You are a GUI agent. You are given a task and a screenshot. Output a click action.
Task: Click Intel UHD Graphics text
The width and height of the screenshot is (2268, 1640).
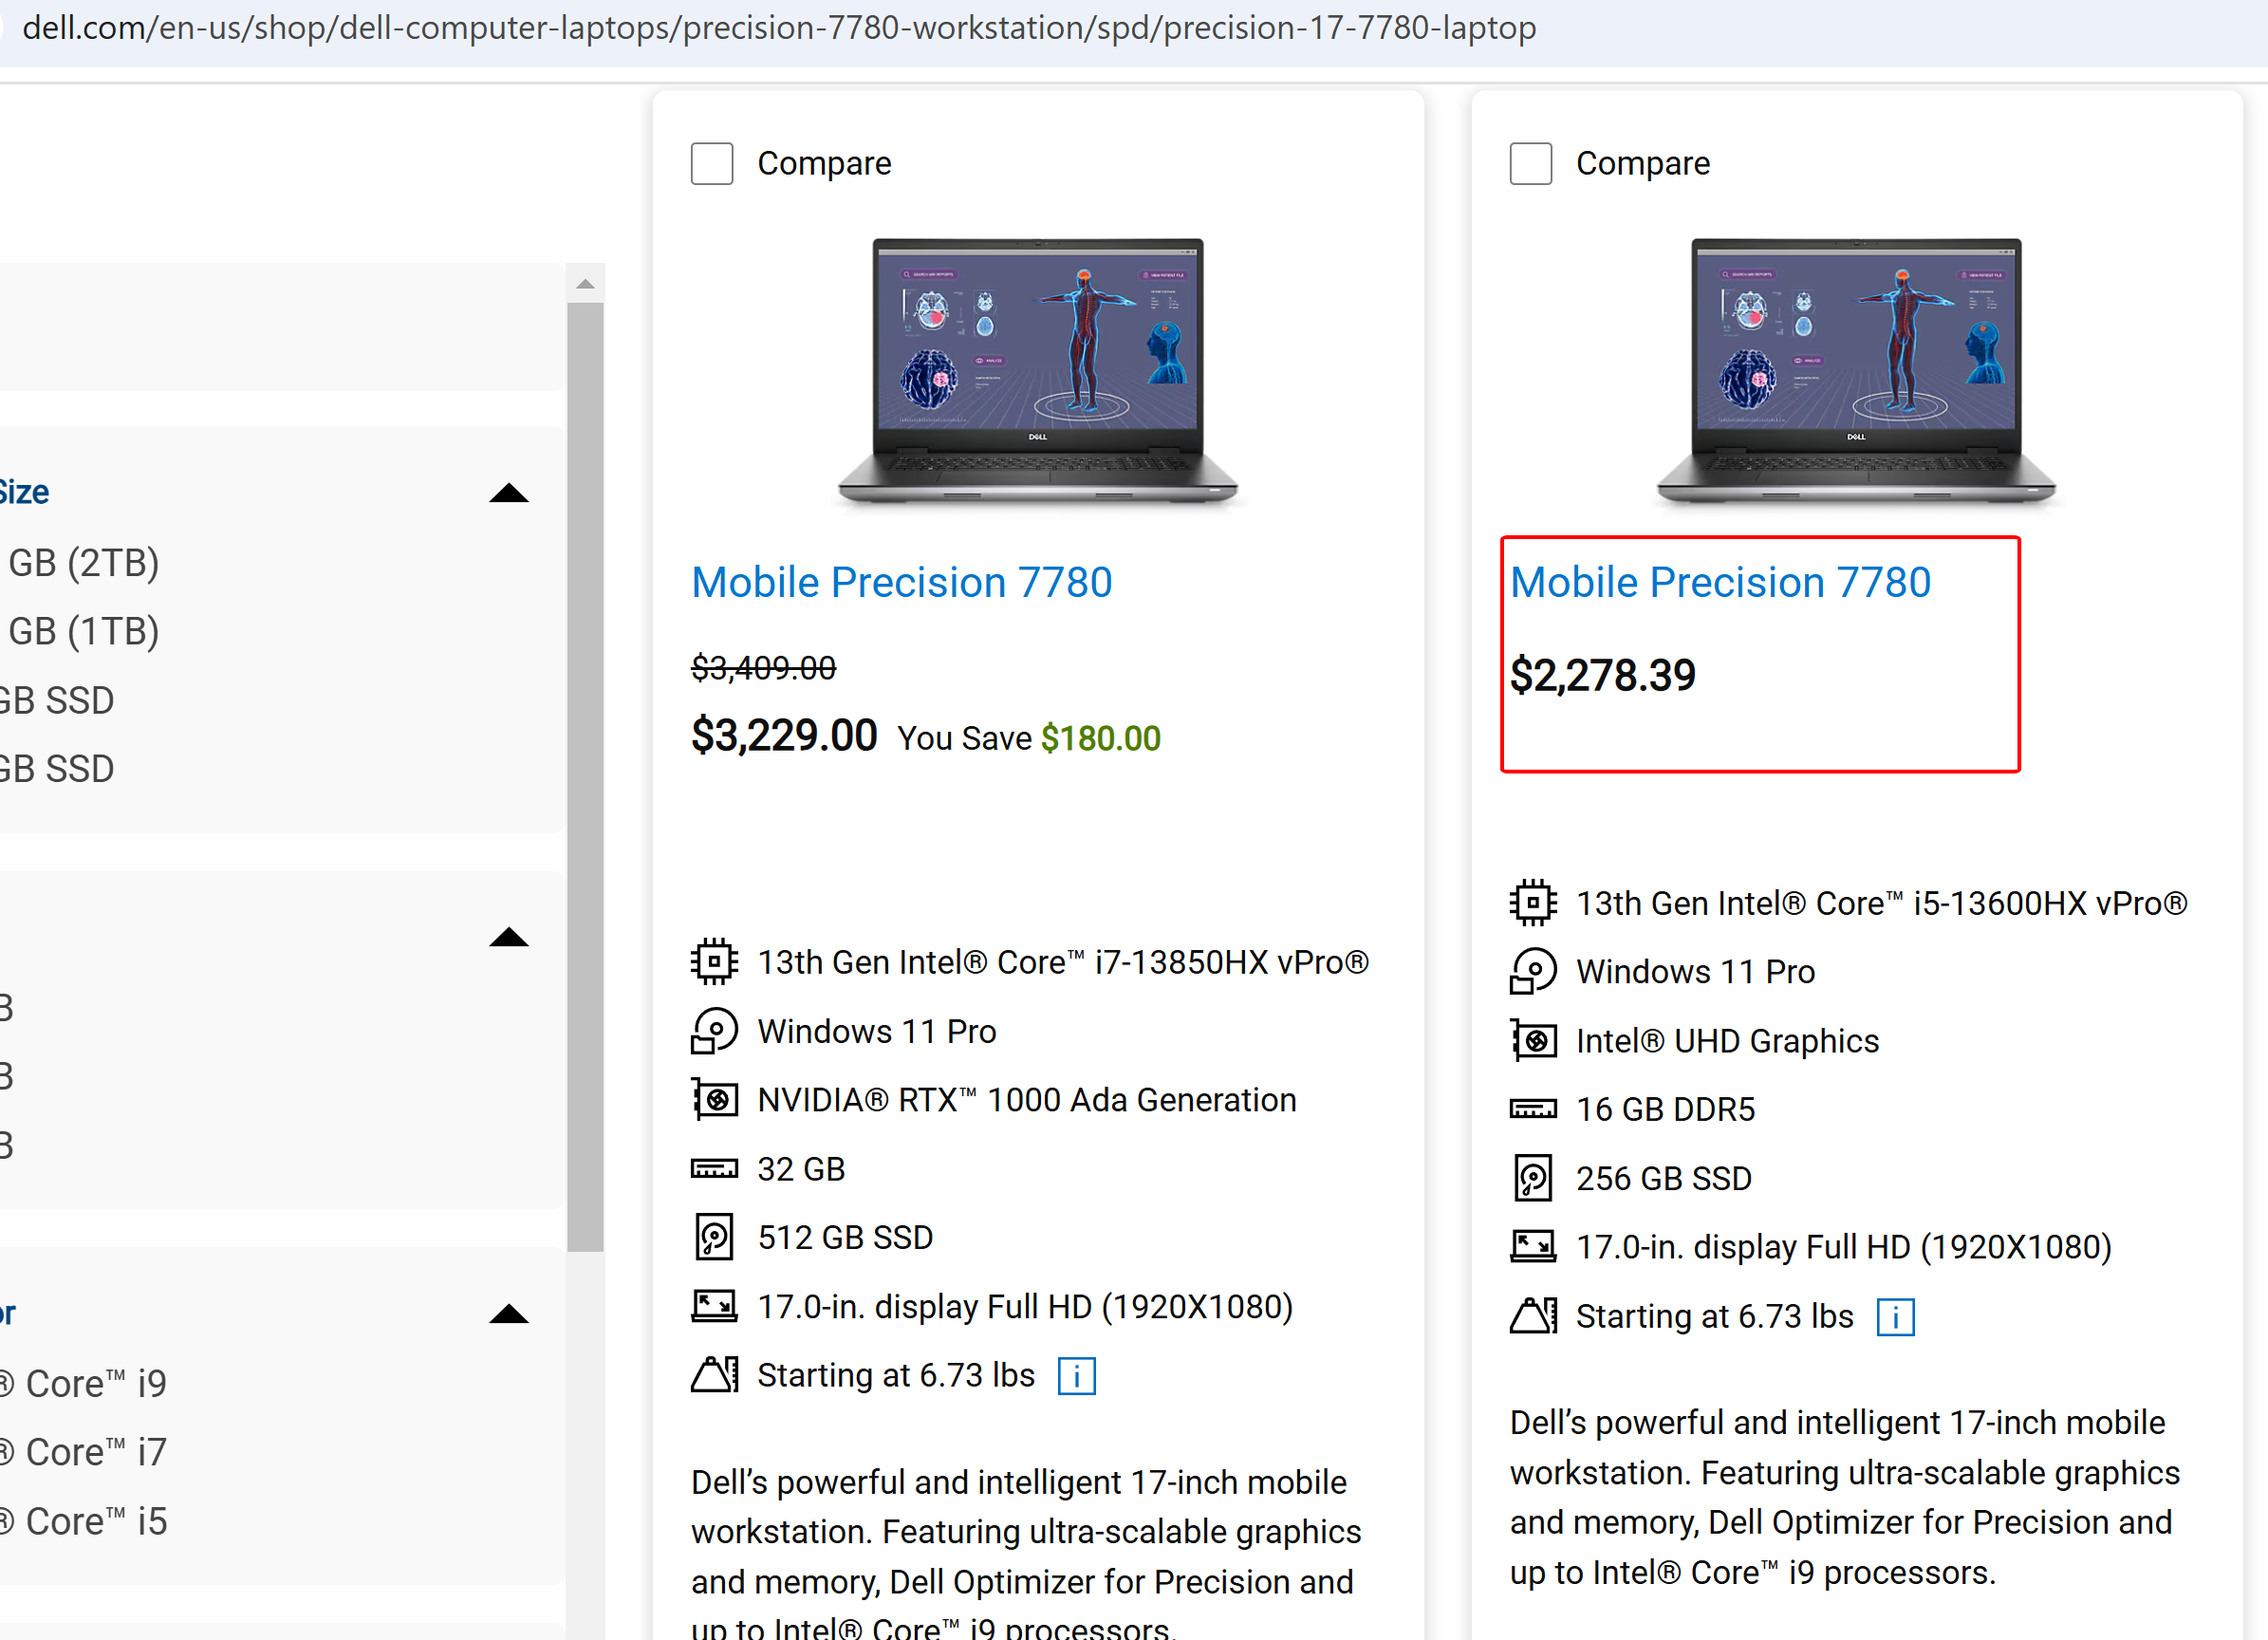coord(1727,1041)
